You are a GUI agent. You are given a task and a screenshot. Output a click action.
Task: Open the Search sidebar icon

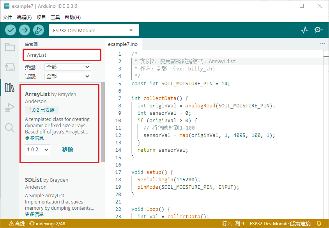coord(10,128)
